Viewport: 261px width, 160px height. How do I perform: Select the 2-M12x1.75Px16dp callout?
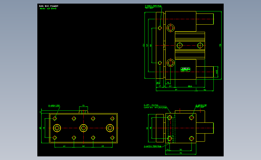tap(153, 146)
